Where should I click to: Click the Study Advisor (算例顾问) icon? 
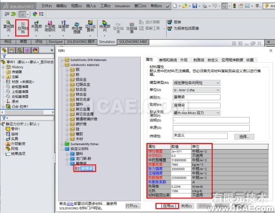pyautogui.click(x=8, y=27)
